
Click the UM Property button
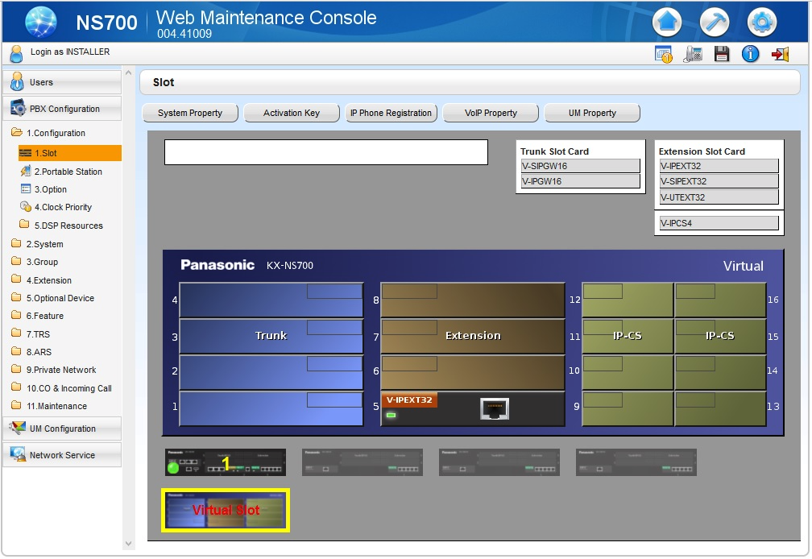tap(592, 113)
